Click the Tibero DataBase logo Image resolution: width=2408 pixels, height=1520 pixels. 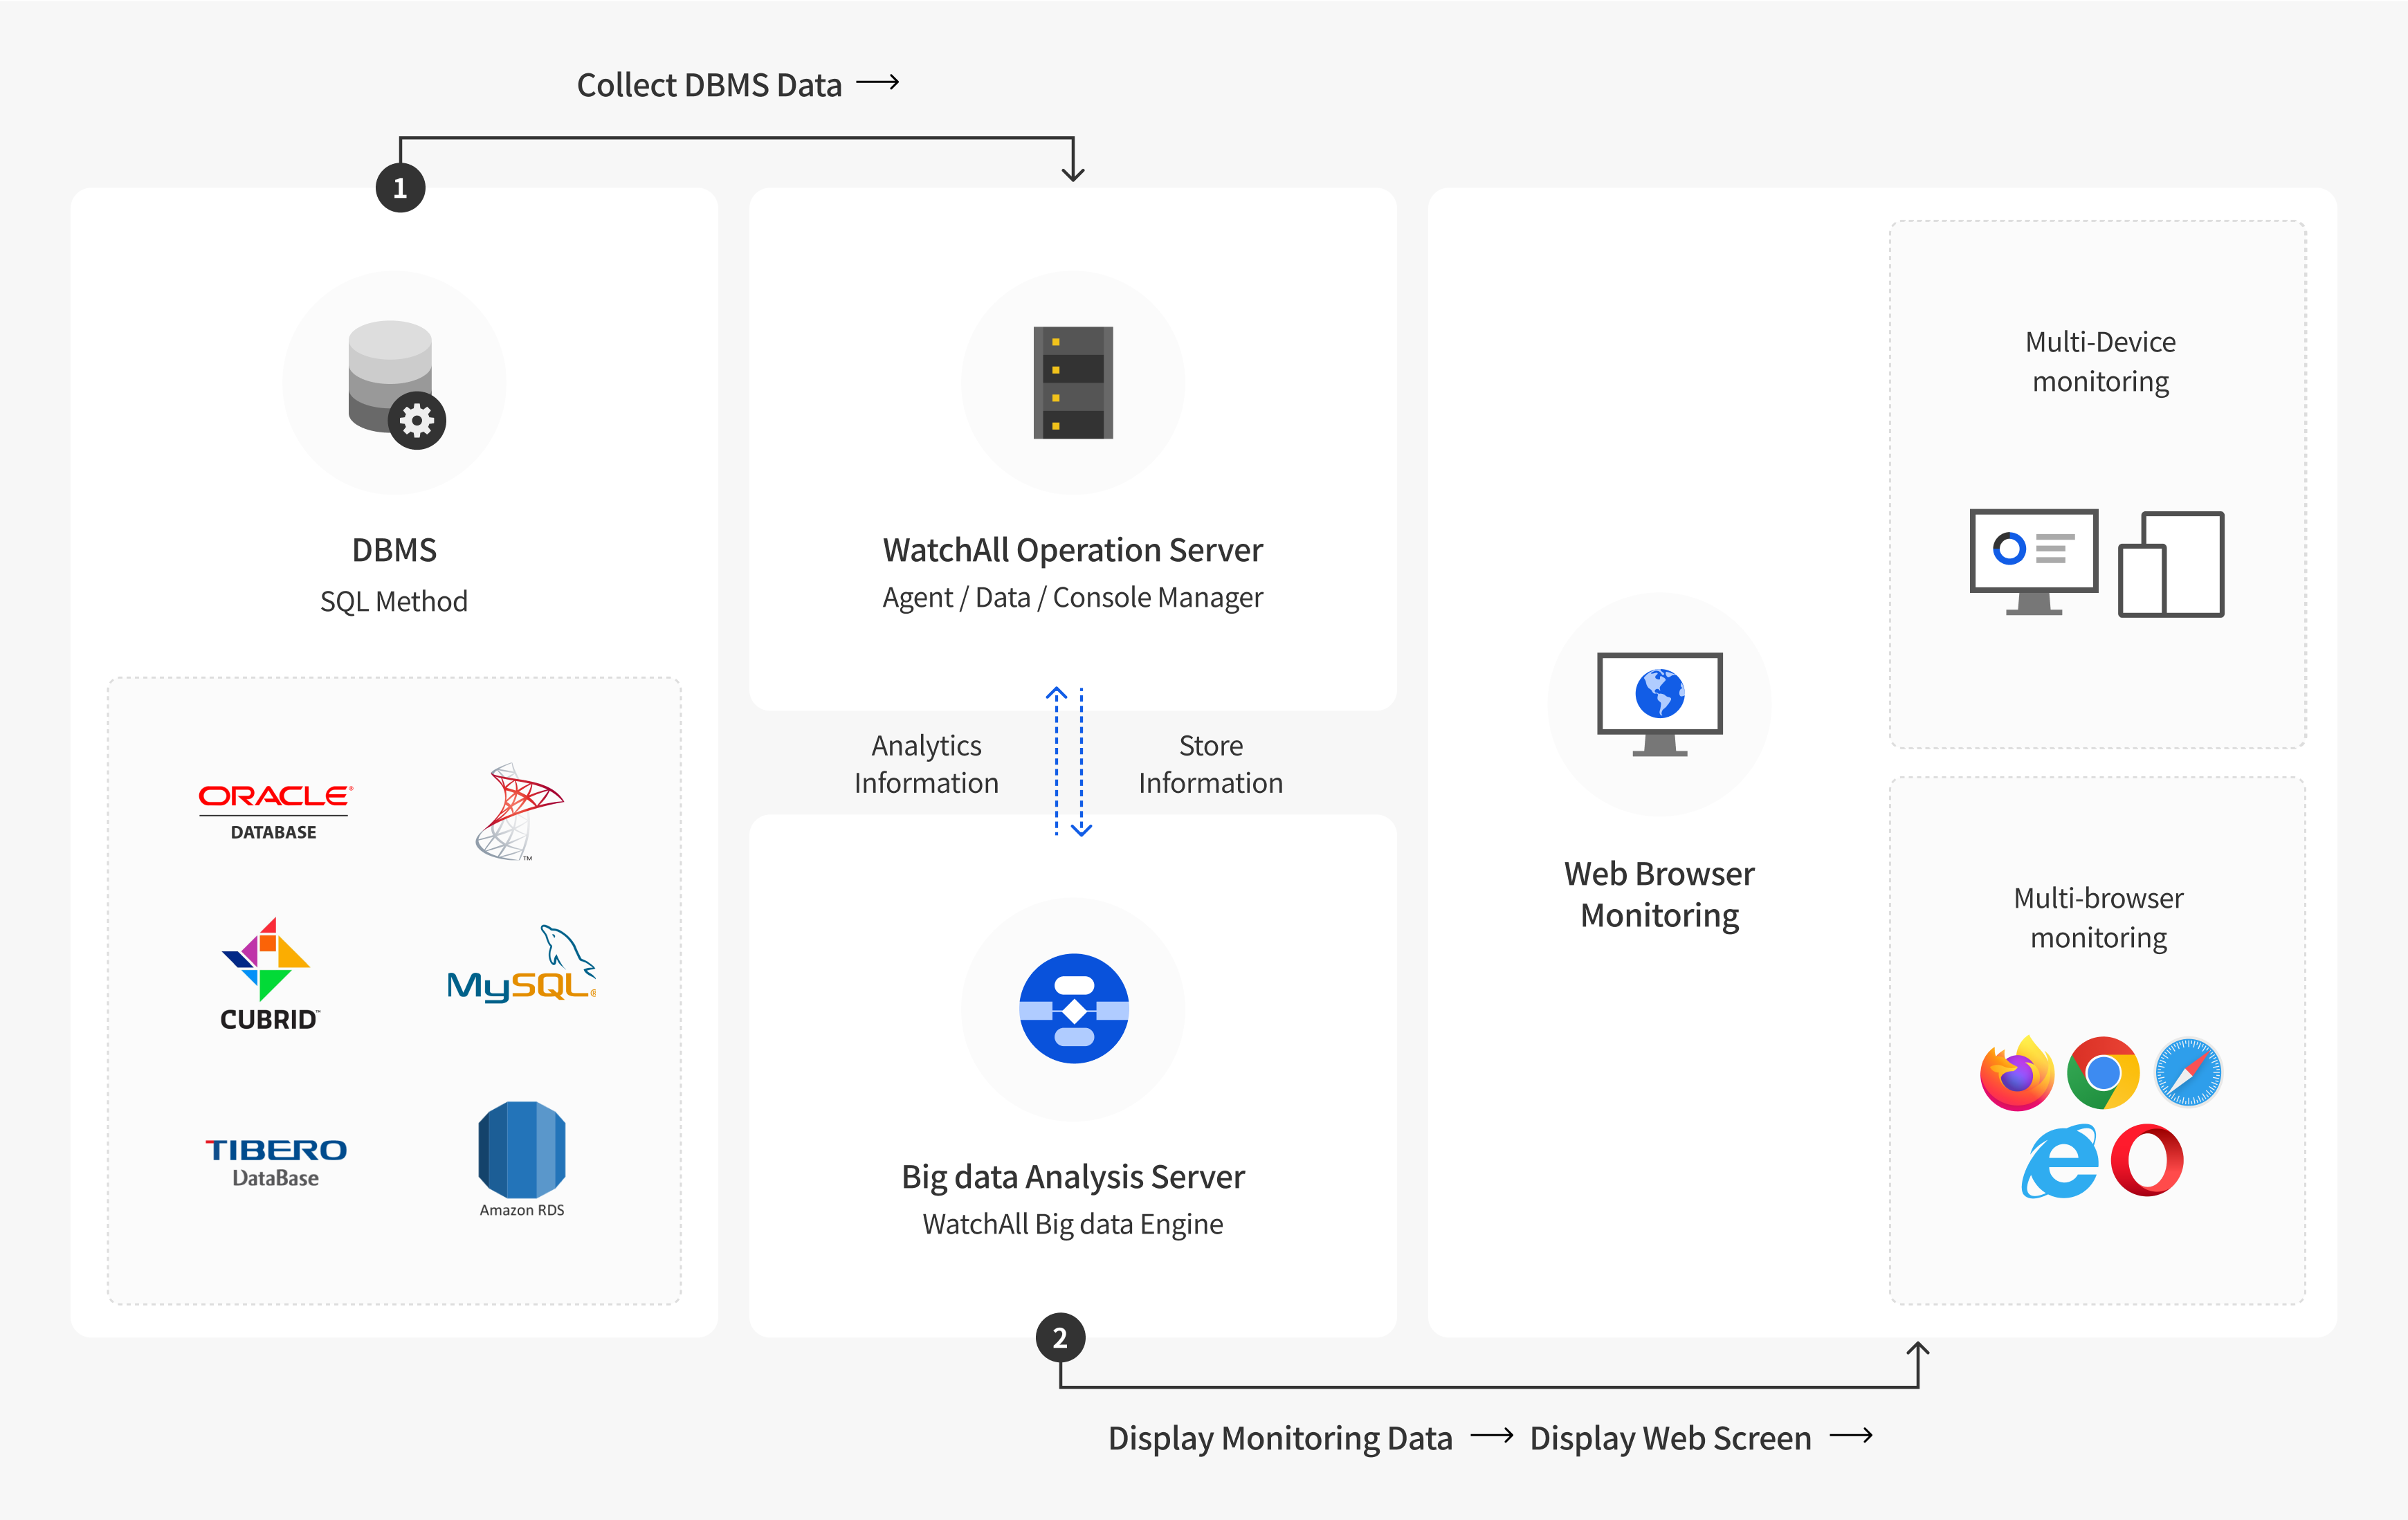tap(276, 1161)
